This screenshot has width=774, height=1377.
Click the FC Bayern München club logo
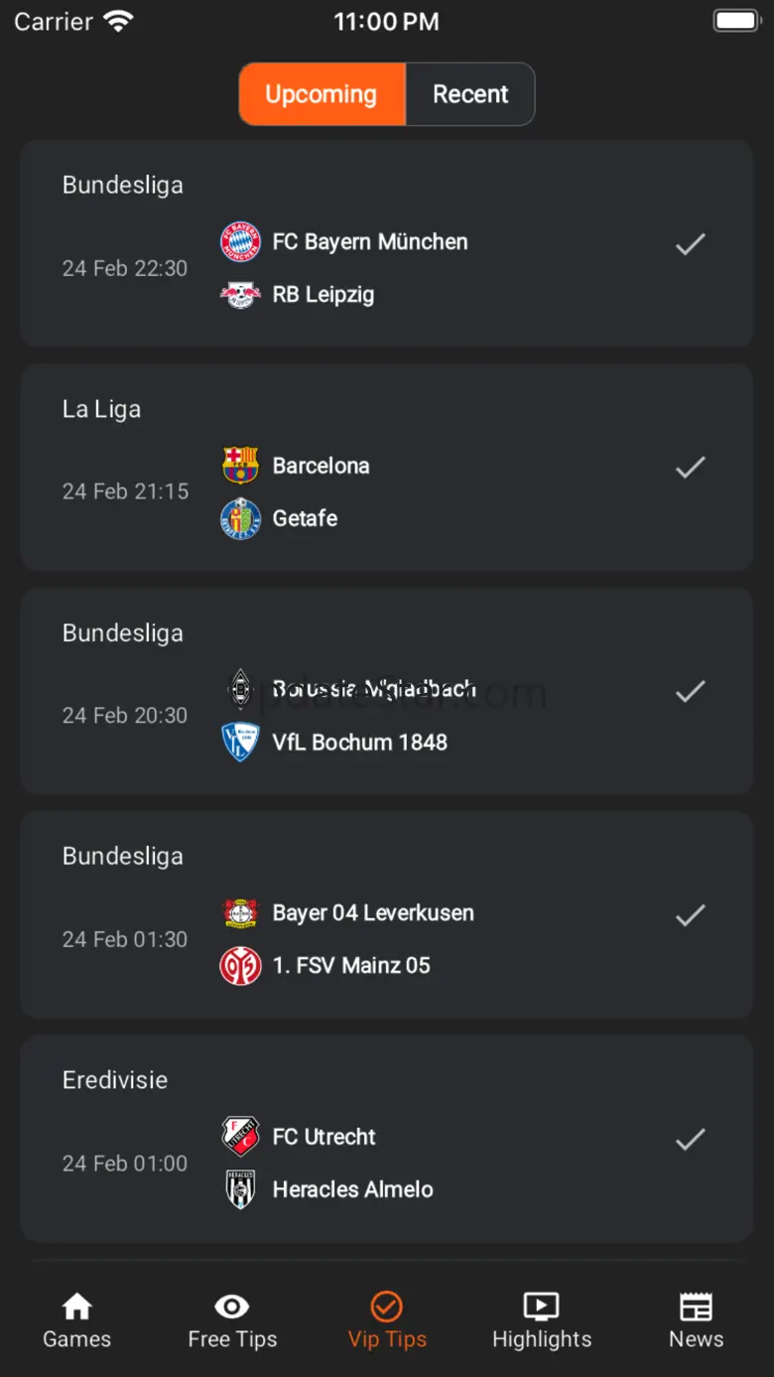240,242
